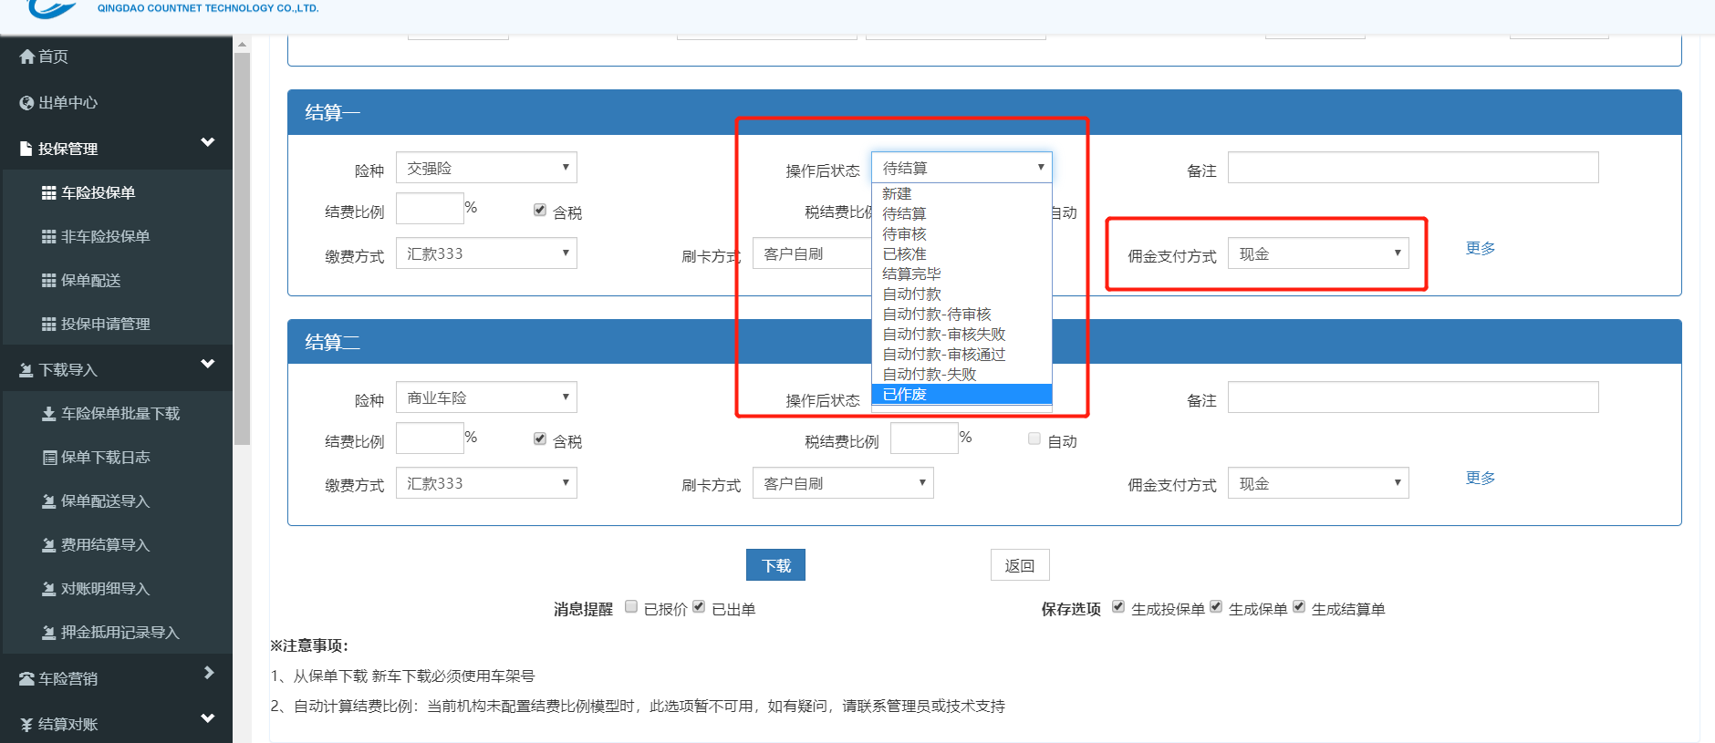Open the 更多 link in 结算二
This screenshot has width=1715, height=743.
click(x=1481, y=478)
